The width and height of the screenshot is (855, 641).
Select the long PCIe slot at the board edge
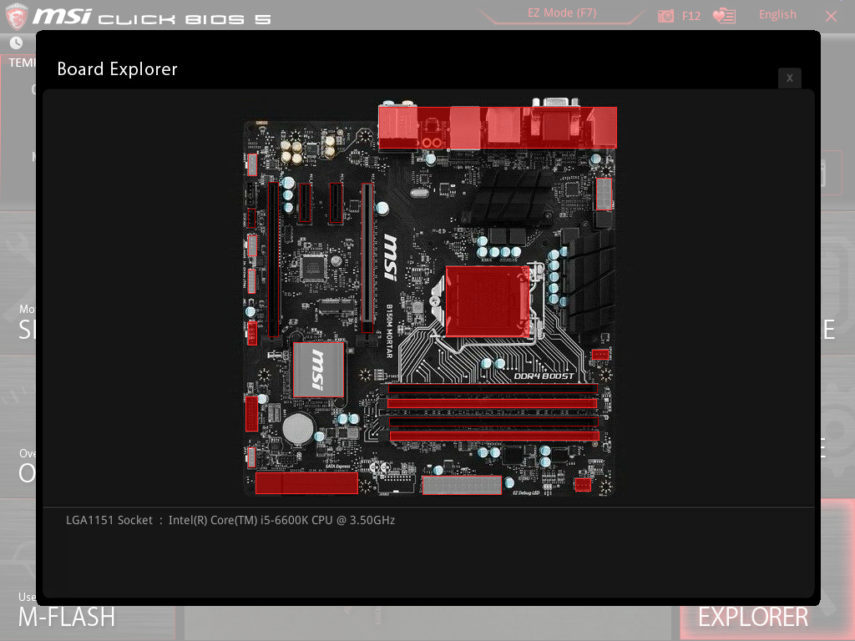[273, 260]
